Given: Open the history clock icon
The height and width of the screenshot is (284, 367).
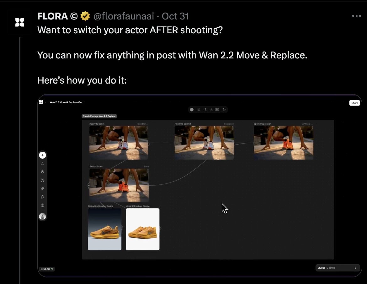Looking at the screenshot, I should [42, 172].
